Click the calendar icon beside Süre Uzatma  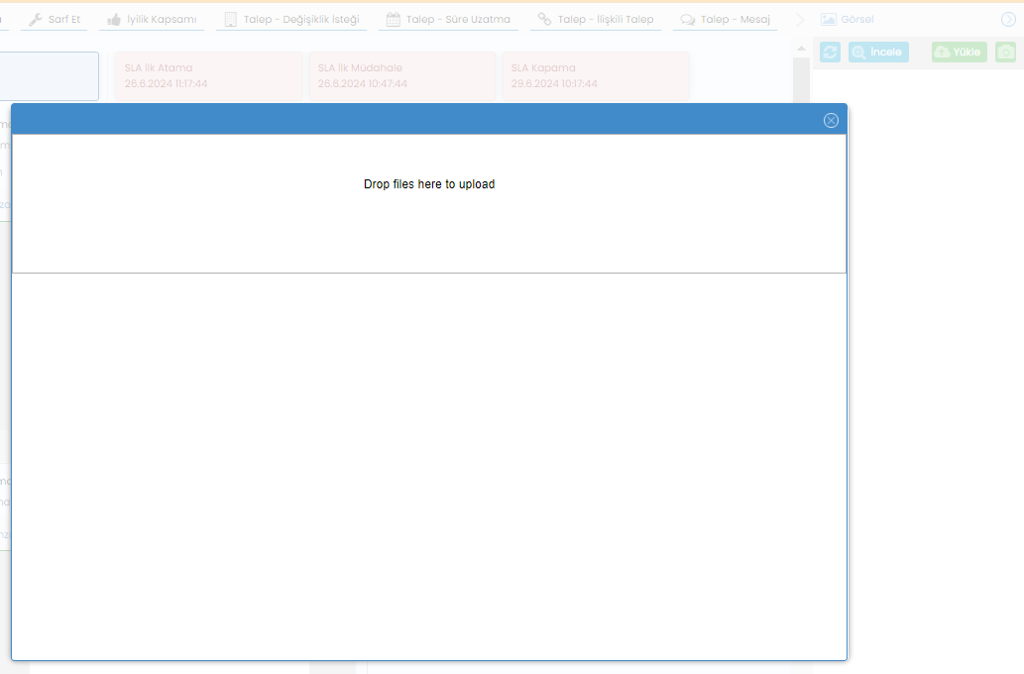(x=394, y=20)
